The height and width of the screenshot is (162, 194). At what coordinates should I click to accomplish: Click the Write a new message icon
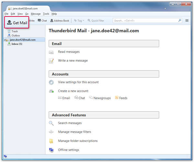(x=51, y=61)
